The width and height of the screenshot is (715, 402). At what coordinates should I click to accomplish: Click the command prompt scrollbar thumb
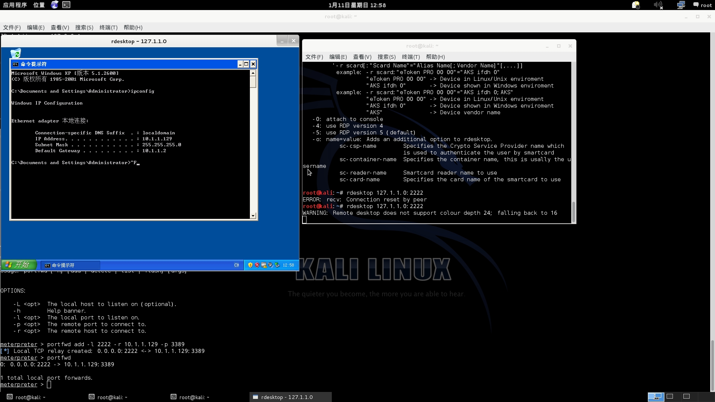[x=253, y=82]
